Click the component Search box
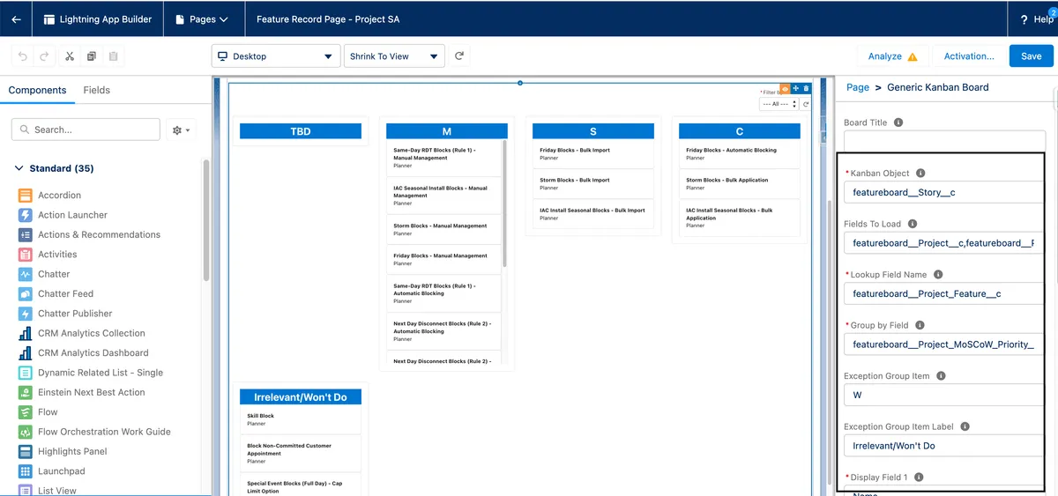Screen dimensions: 1058x496 click(x=86, y=130)
